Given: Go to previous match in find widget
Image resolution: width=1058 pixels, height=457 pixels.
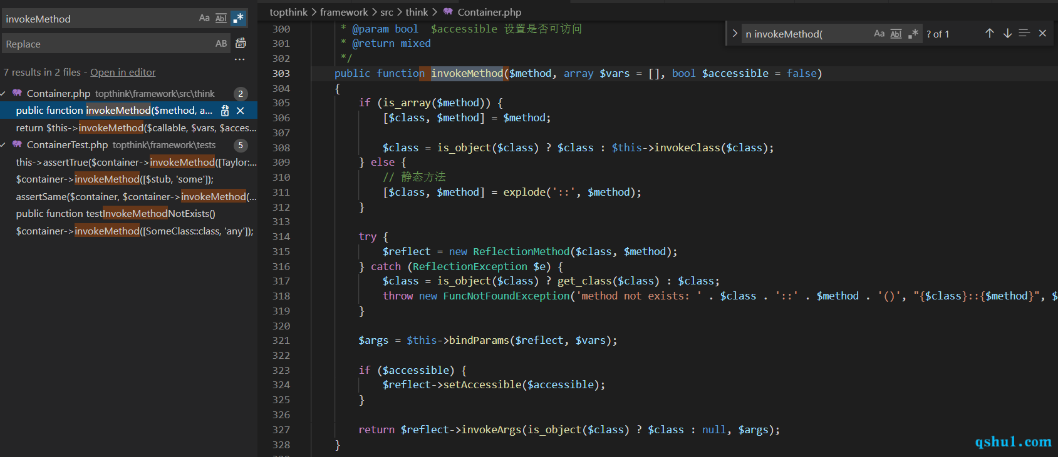Looking at the screenshot, I should 990,33.
